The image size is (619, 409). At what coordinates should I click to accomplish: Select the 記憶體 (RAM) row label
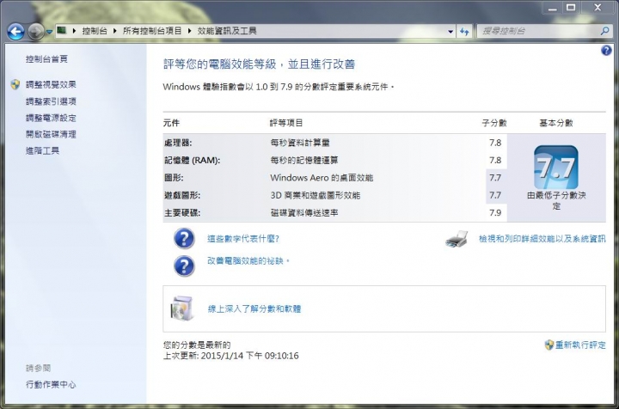coord(193,161)
